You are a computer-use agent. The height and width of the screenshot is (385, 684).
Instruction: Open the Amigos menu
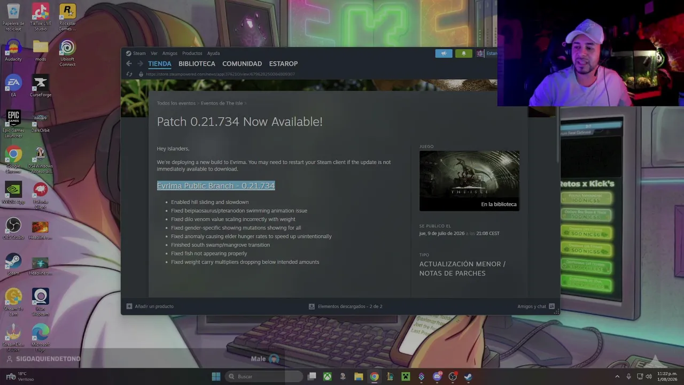pyautogui.click(x=170, y=53)
